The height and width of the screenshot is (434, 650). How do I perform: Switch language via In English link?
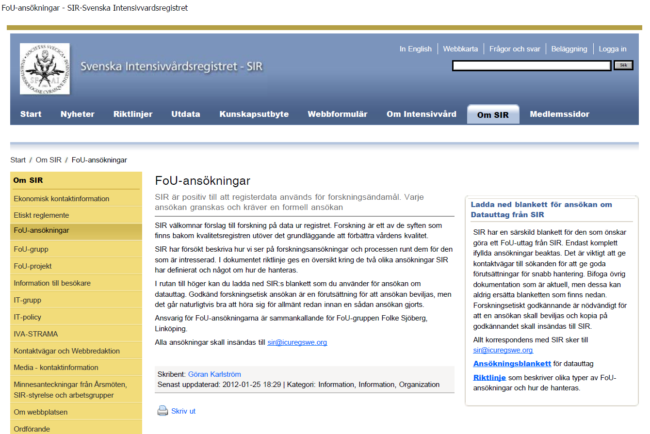[x=416, y=49]
